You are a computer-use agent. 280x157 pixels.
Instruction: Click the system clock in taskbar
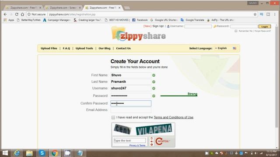tap(272, 153)
